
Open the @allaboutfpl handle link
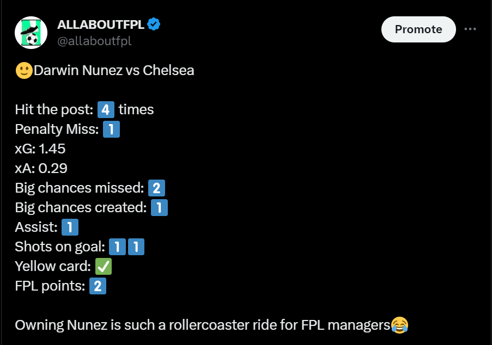(x=94, y=41)
